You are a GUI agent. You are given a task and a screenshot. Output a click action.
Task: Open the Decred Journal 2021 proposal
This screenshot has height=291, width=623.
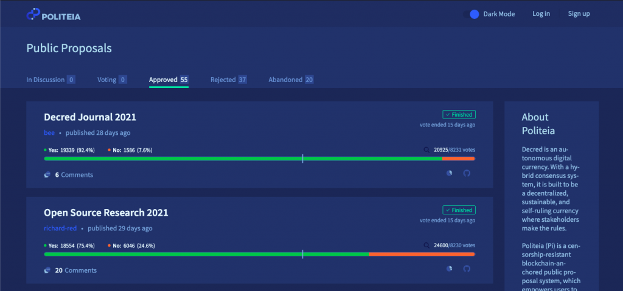[90, 117]
